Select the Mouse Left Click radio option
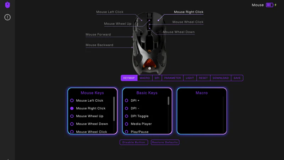 (72, 101)
